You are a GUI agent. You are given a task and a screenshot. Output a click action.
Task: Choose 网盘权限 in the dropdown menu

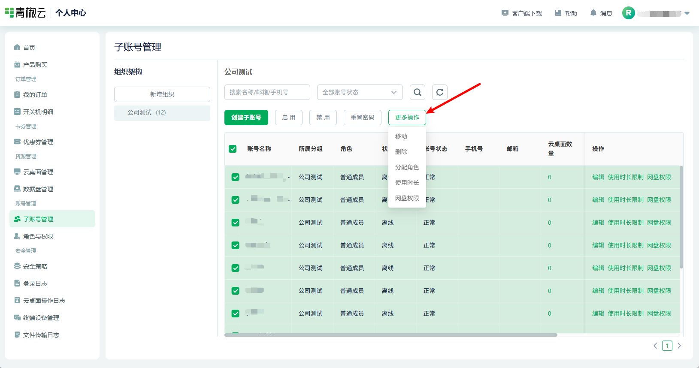pos(407,198)
